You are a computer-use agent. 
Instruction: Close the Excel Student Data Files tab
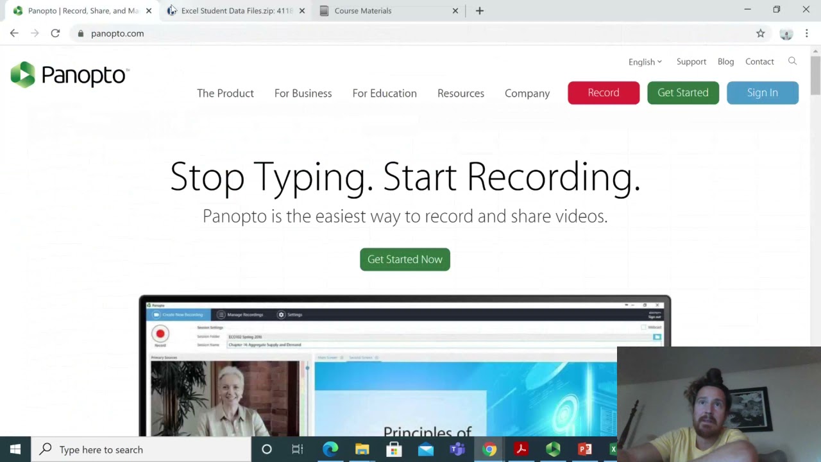[301, 11]
